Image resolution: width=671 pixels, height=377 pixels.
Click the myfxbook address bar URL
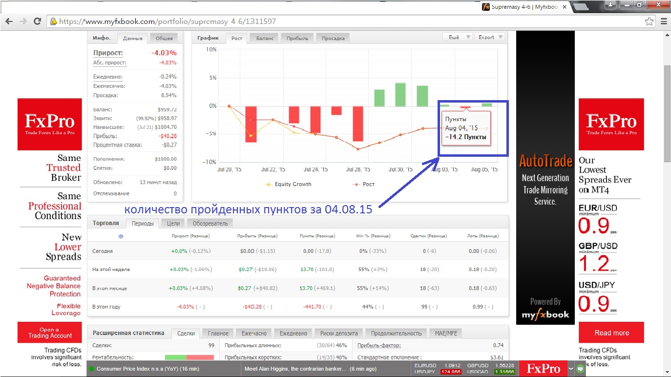167,21
